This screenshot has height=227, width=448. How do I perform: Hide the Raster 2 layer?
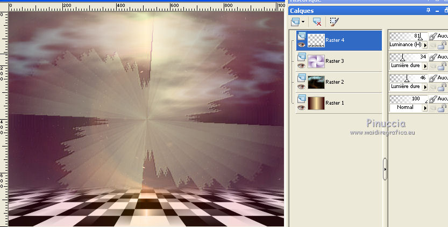[x=301, y=87]
